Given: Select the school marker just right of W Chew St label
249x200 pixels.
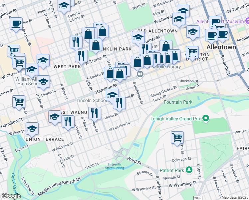Looking at the screenshot, I should (32, 69).
